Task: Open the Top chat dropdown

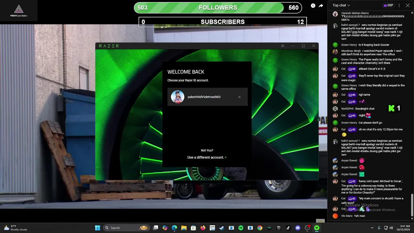Action: [341, 6]
